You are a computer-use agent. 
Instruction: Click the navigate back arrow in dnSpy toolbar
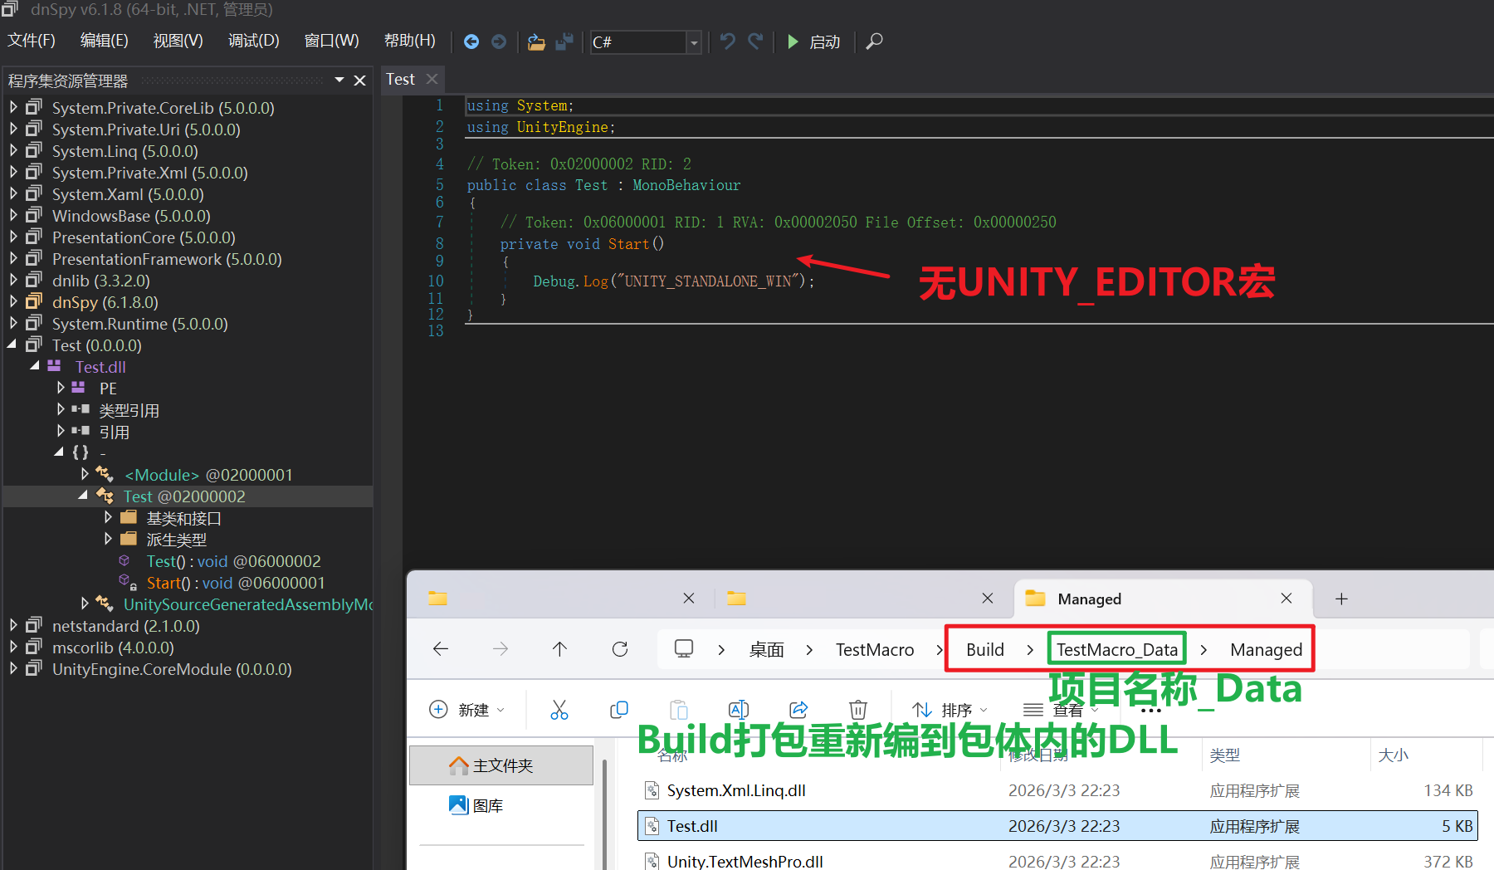[471, 42]
